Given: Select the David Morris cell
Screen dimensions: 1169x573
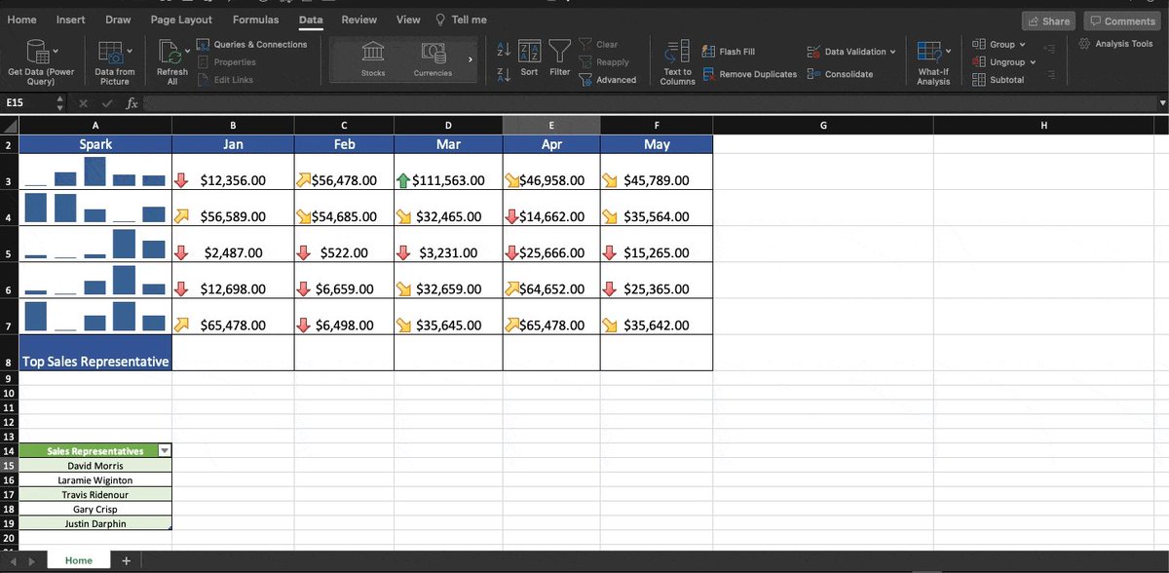Looking at the screenshot, I should [95, 466].
